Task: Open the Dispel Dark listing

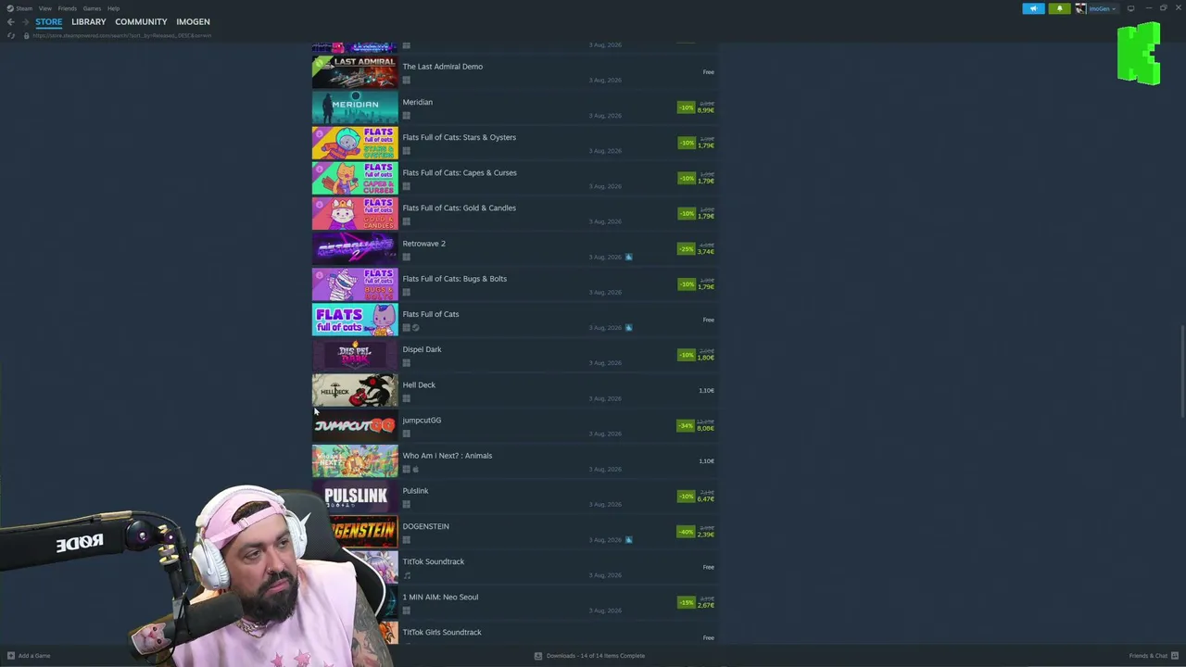Action: click(x=514, y=355)
